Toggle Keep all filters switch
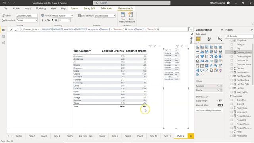 (x=220, y=105)
